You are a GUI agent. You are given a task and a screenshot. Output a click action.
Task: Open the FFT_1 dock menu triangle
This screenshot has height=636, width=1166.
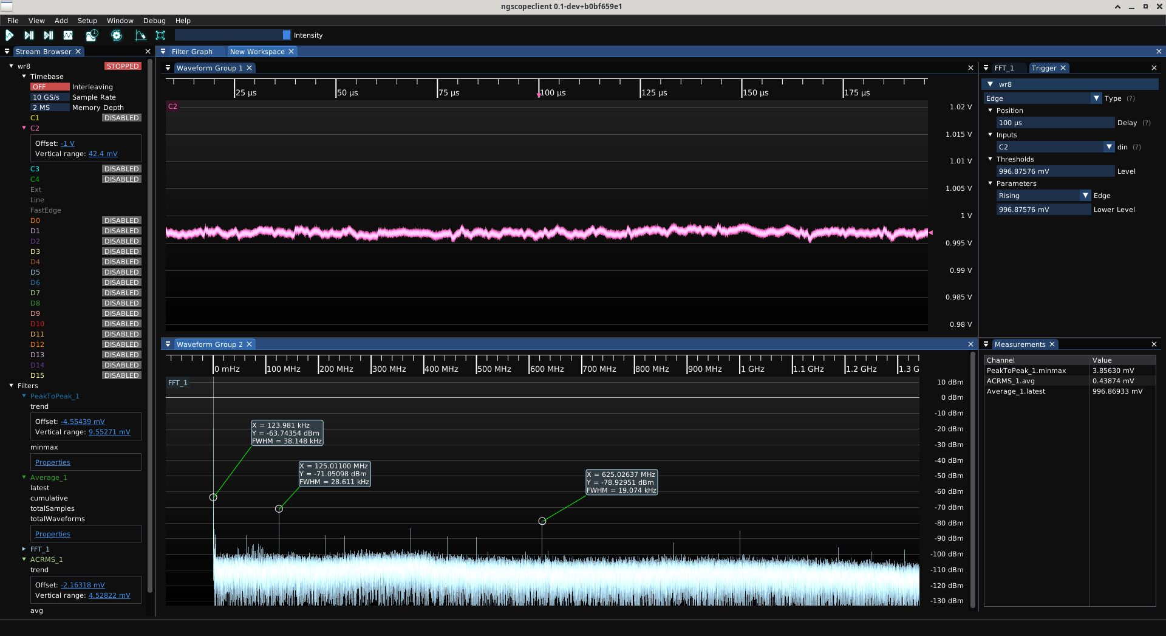pos(986,68)
